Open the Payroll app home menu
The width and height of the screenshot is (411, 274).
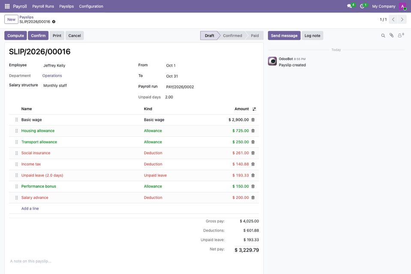tap(20, 6)
